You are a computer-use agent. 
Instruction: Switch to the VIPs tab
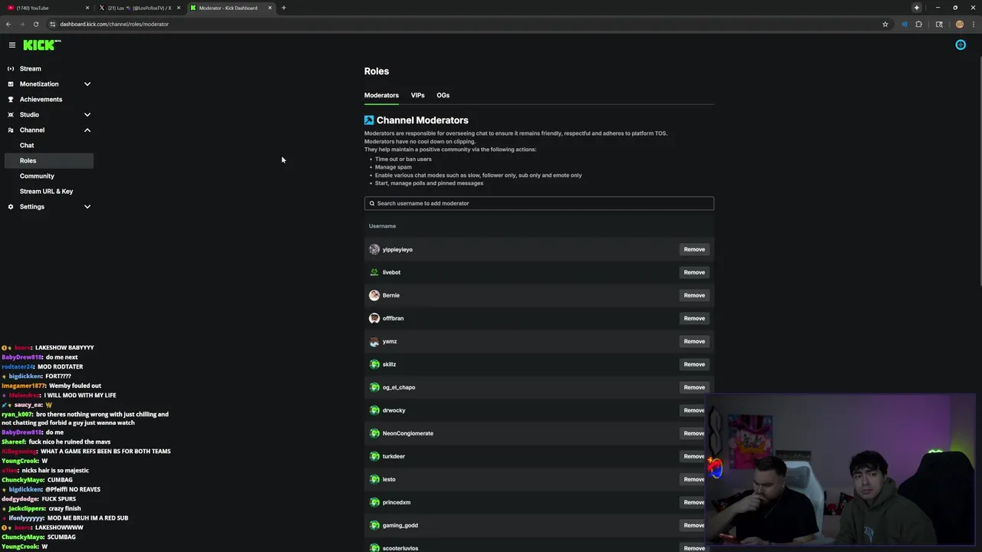[417, 95]
